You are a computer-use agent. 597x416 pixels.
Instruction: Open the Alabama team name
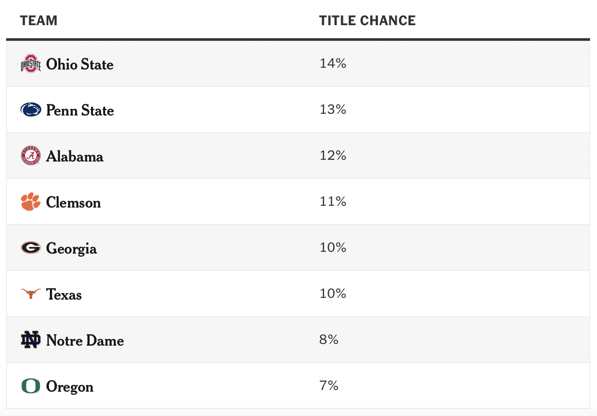[75, 156]
